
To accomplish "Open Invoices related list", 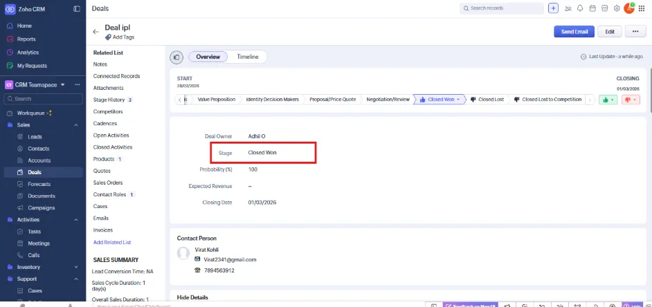I will [x=103, y=230].
